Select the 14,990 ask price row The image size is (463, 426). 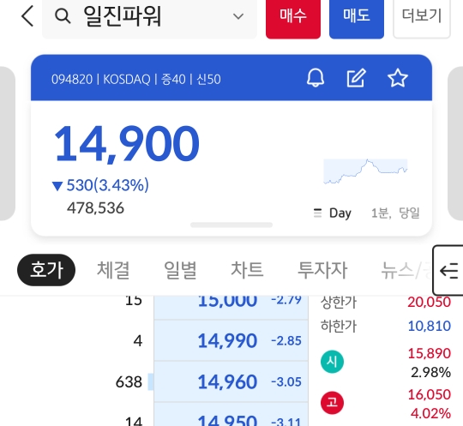tap(231, 340)
